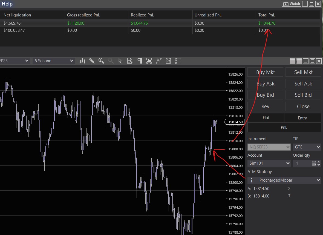Select the $1,044.76 Realized PnL cell
The image size is (323, 235).
point(160,23)
